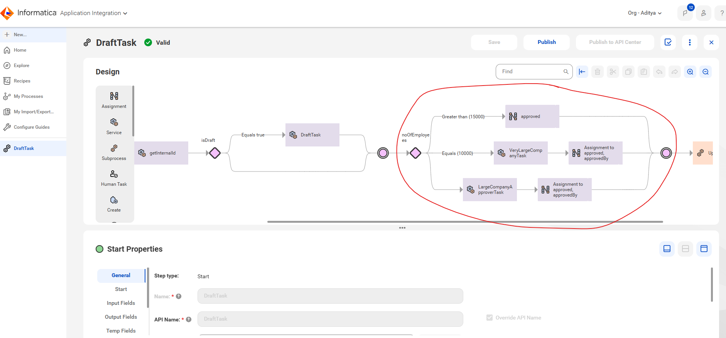Select the Subprocess step in palette

point(114,152)
